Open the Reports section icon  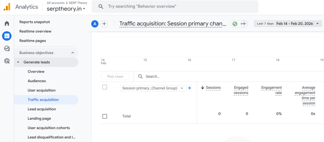[x=7, y=36]
